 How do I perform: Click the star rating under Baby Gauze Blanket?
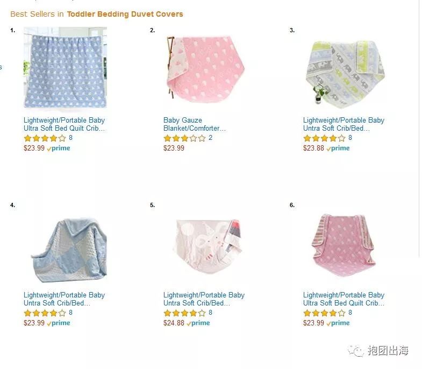pyautogui.click(x=184, y=138)
